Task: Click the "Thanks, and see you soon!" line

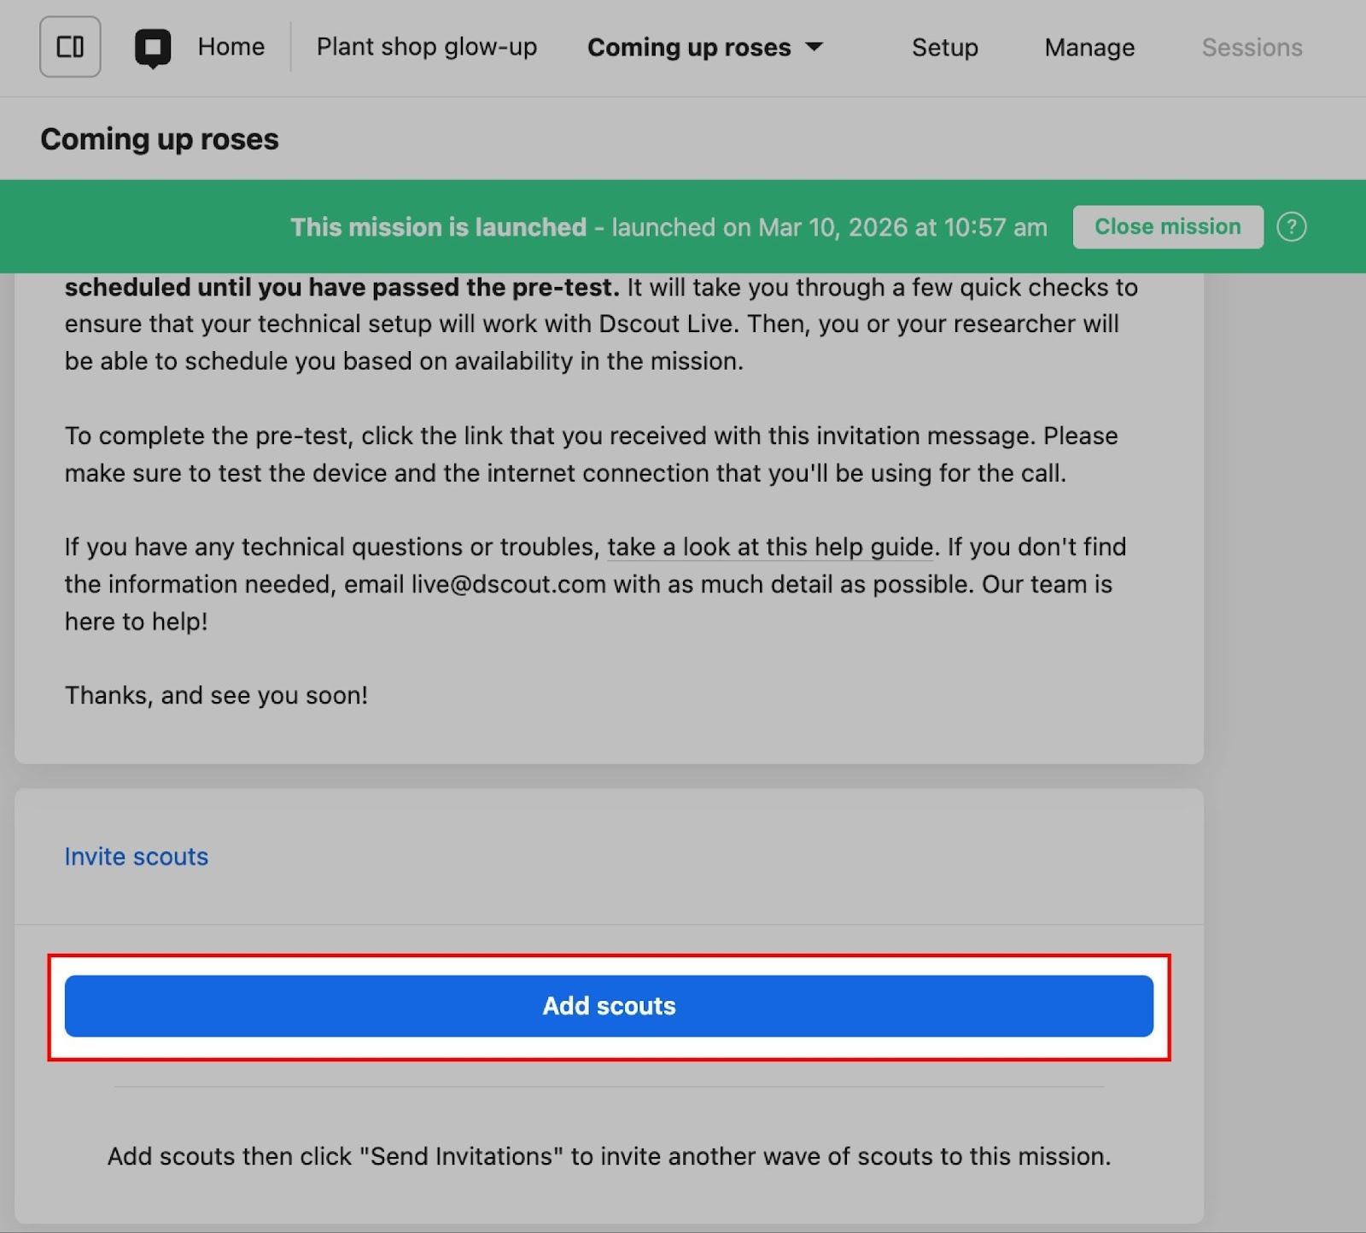Action: pyautogui.click(x=216, y=695)
